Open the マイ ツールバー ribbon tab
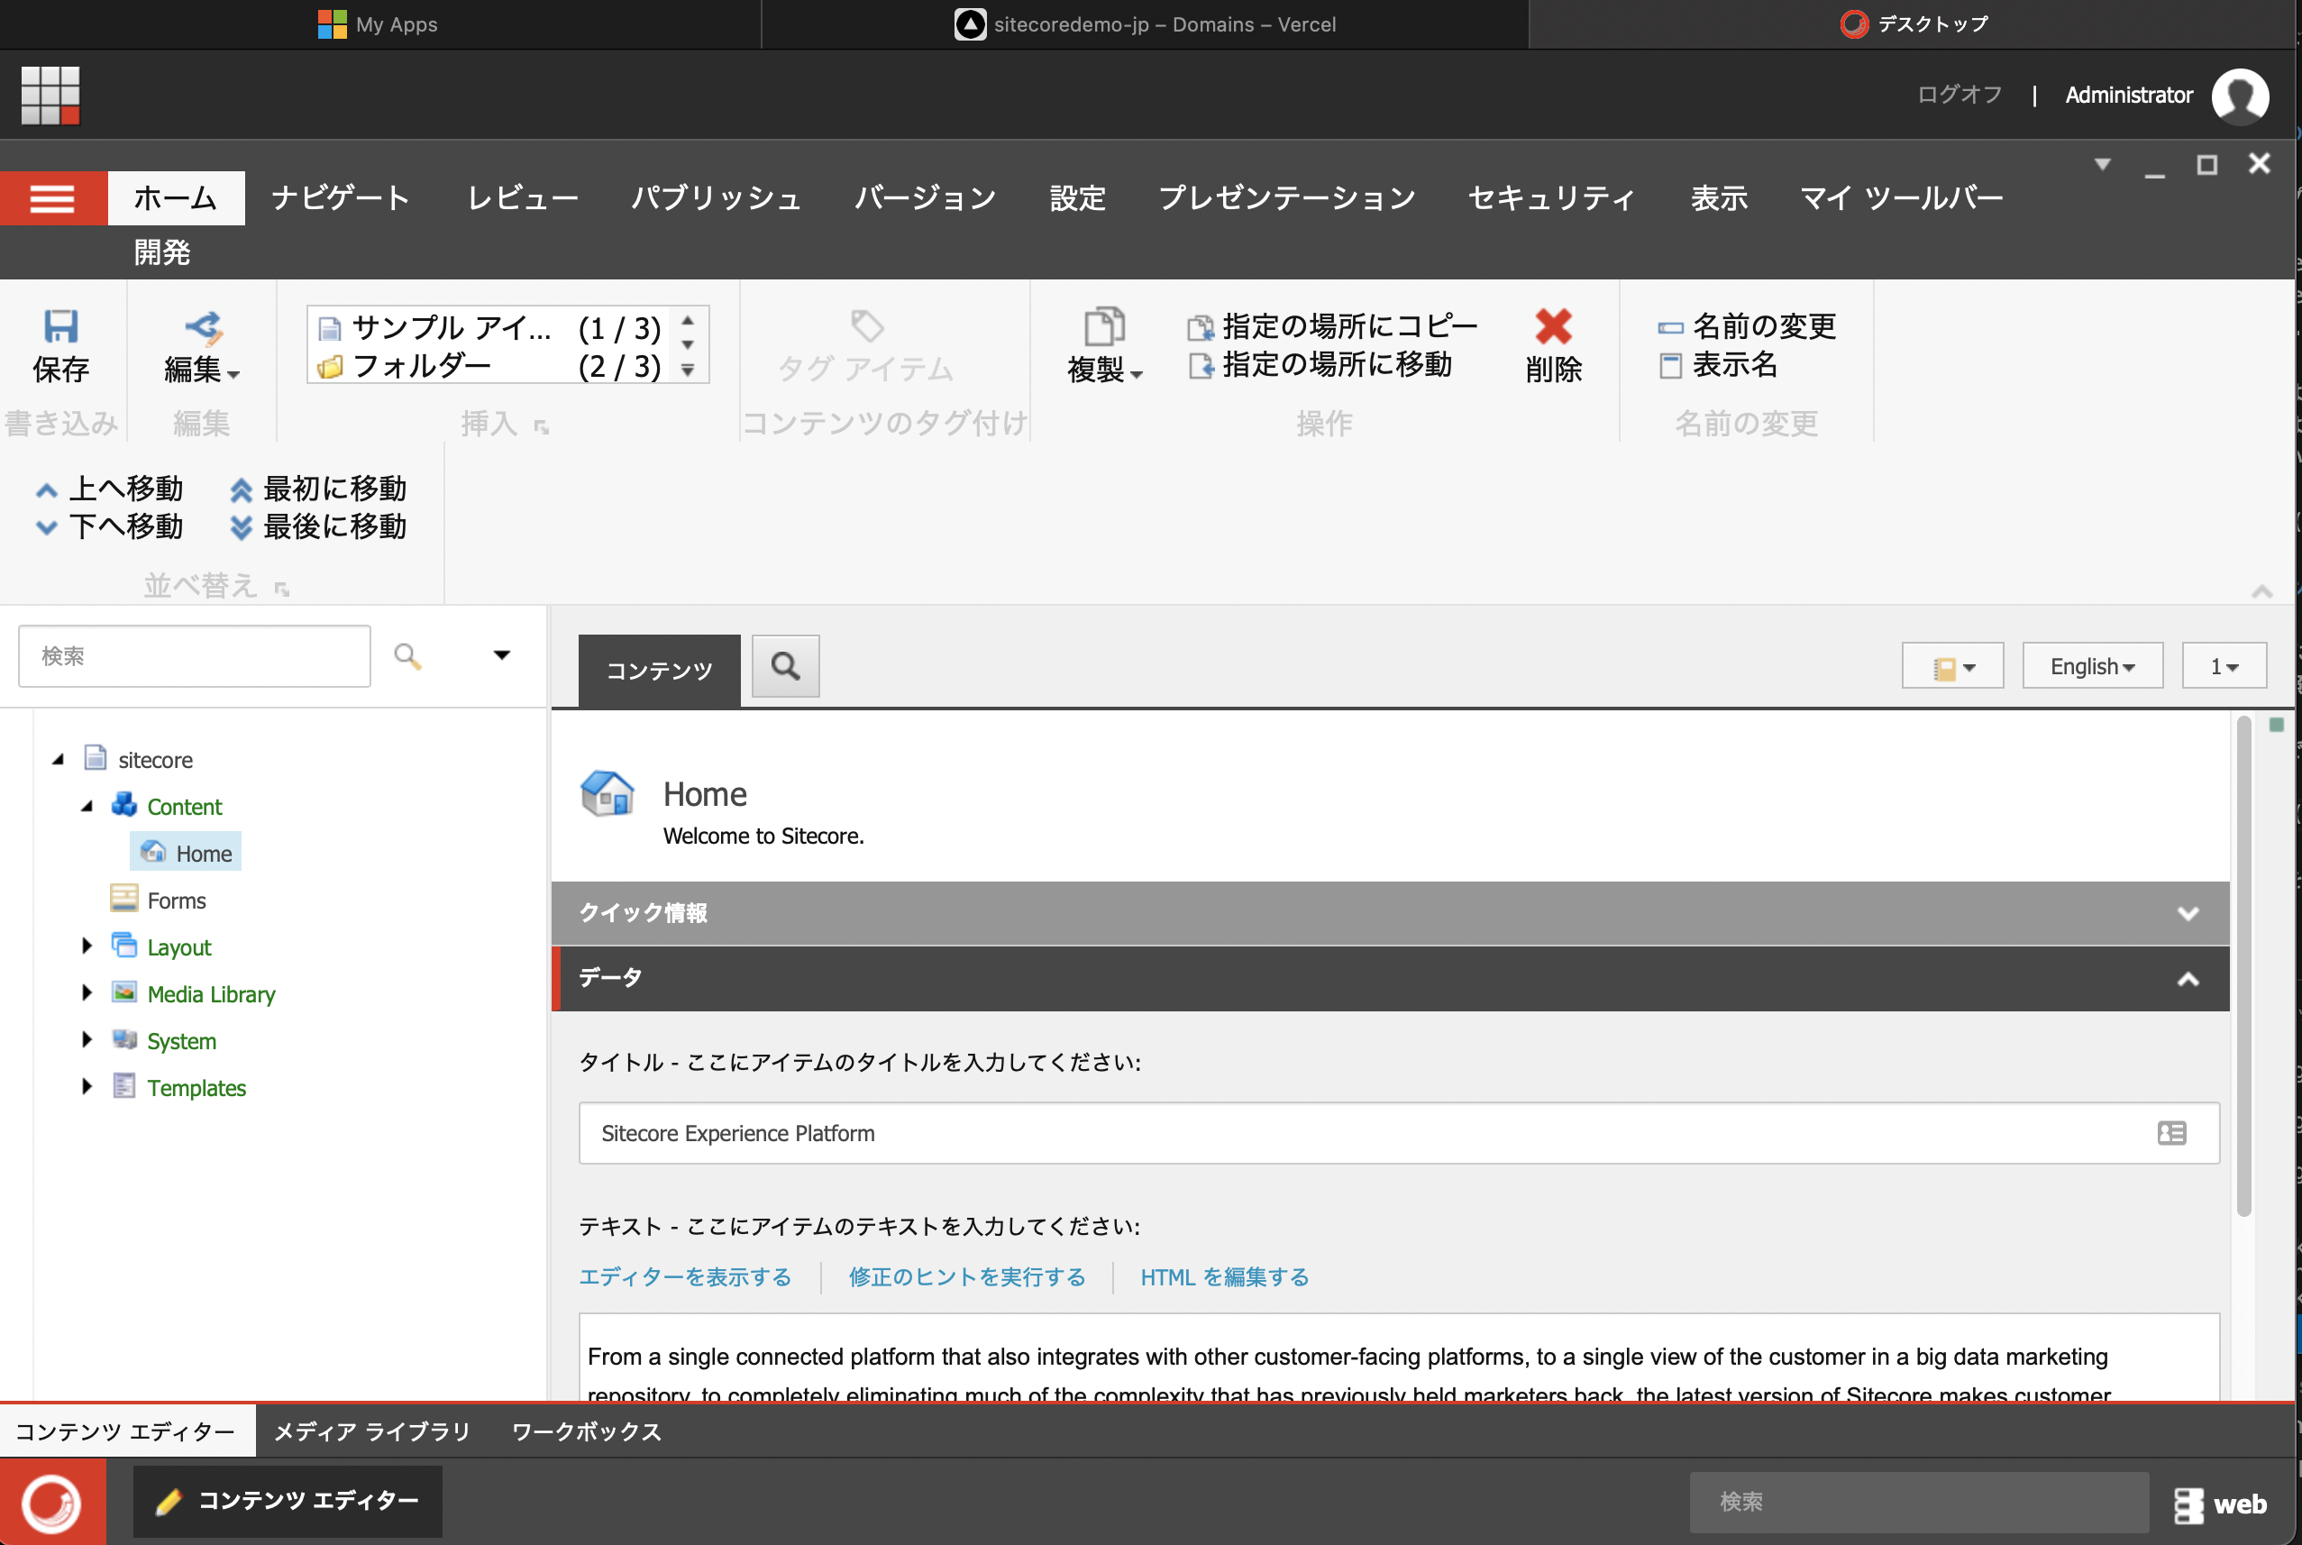Image resolution: width=2302 pixels, height=1545 pixels. tap(1902, 198)
